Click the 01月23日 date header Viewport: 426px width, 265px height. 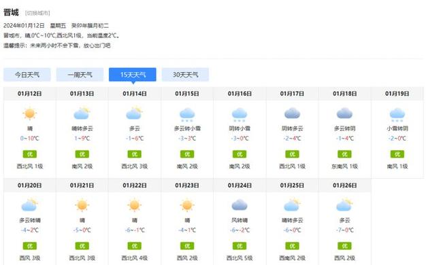point(187,185)
